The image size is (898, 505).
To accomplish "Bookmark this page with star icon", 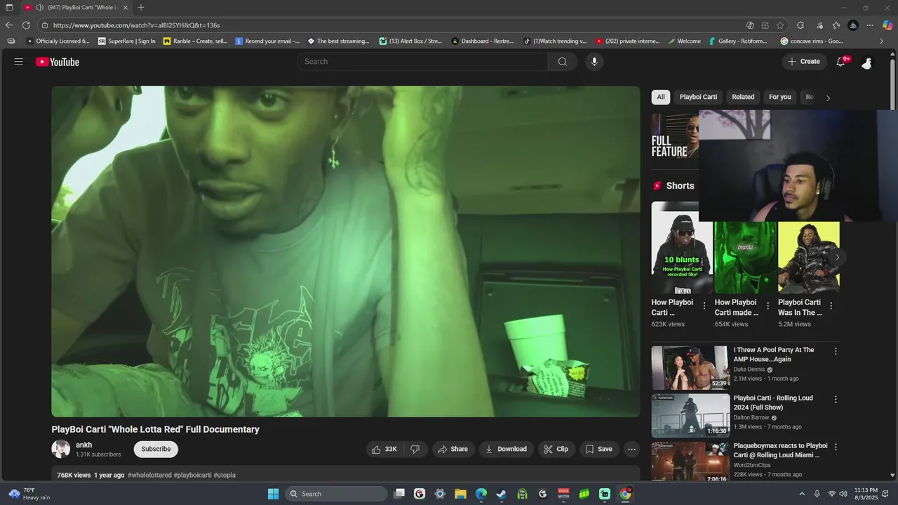I will [x=780, y=25].
